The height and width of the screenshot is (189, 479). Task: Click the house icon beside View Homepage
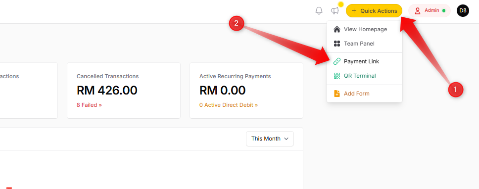point(336,29)
